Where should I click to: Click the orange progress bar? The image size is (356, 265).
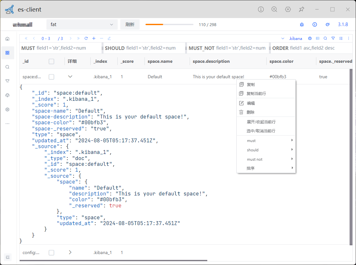pyautogui.click(x=169, y=24)
